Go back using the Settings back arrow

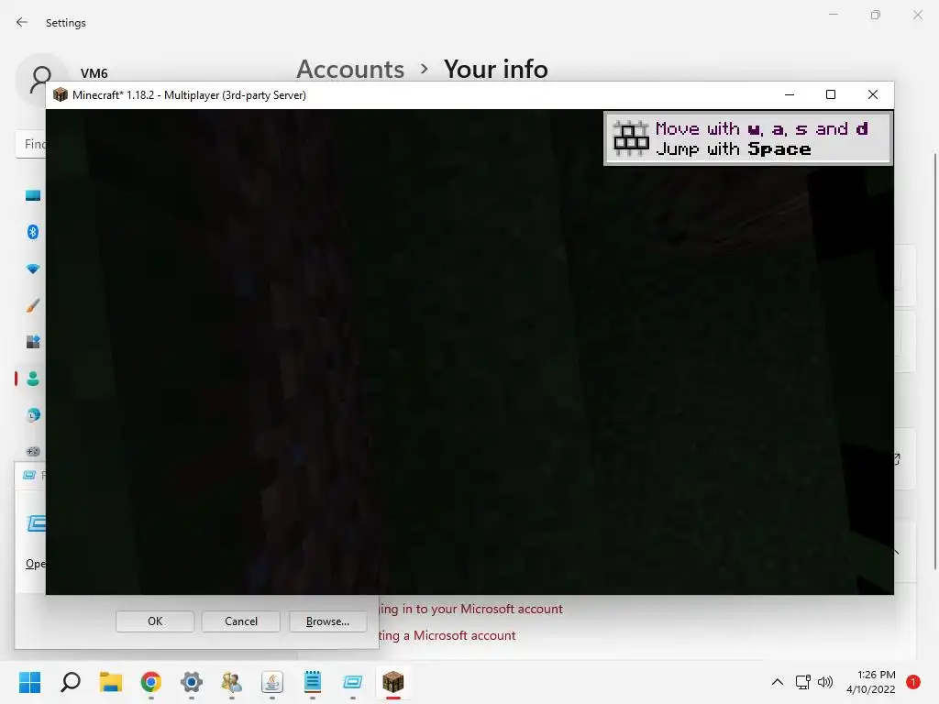pyautogui.click(x=22, y=22)
